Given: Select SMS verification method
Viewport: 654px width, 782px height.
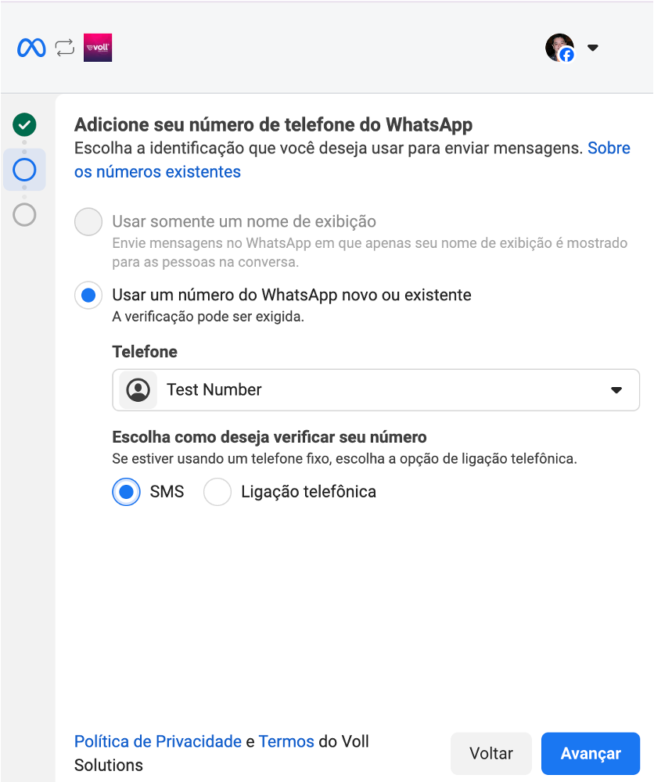Looking at the screenshot, I should [127, 492].
